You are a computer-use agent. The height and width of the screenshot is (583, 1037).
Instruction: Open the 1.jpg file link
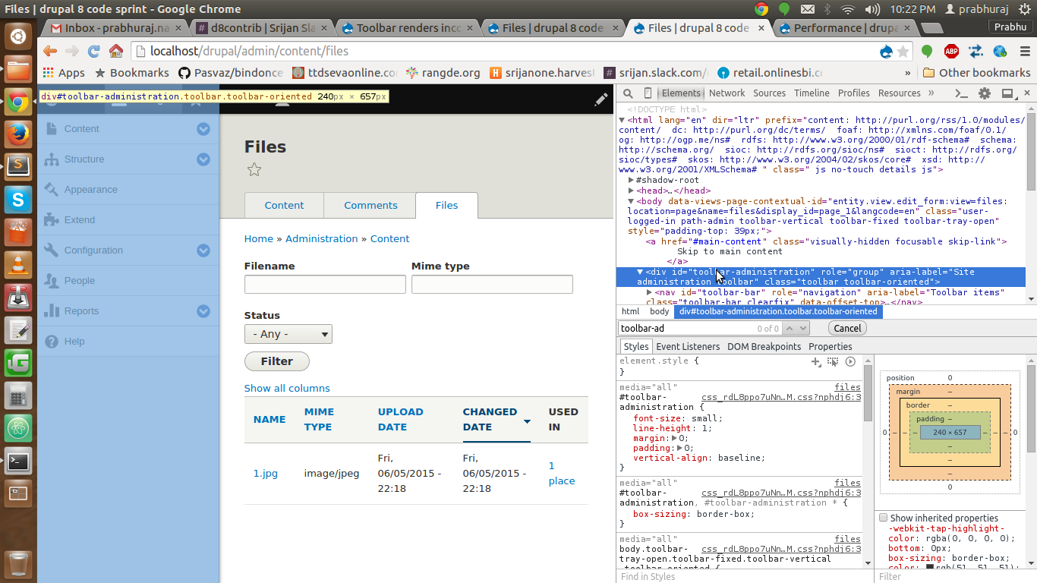click(x=266, y=473)
